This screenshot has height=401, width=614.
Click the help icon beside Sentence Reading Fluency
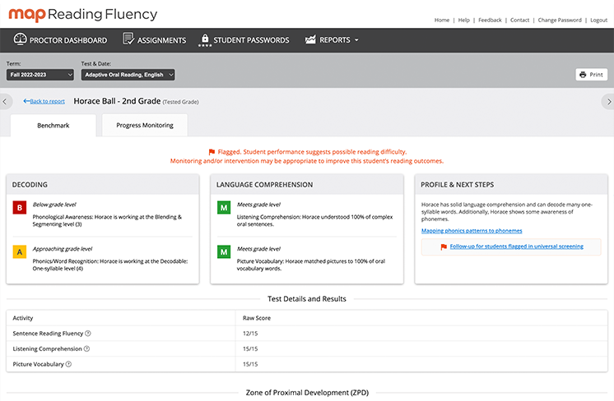click(x=88, y=333)
